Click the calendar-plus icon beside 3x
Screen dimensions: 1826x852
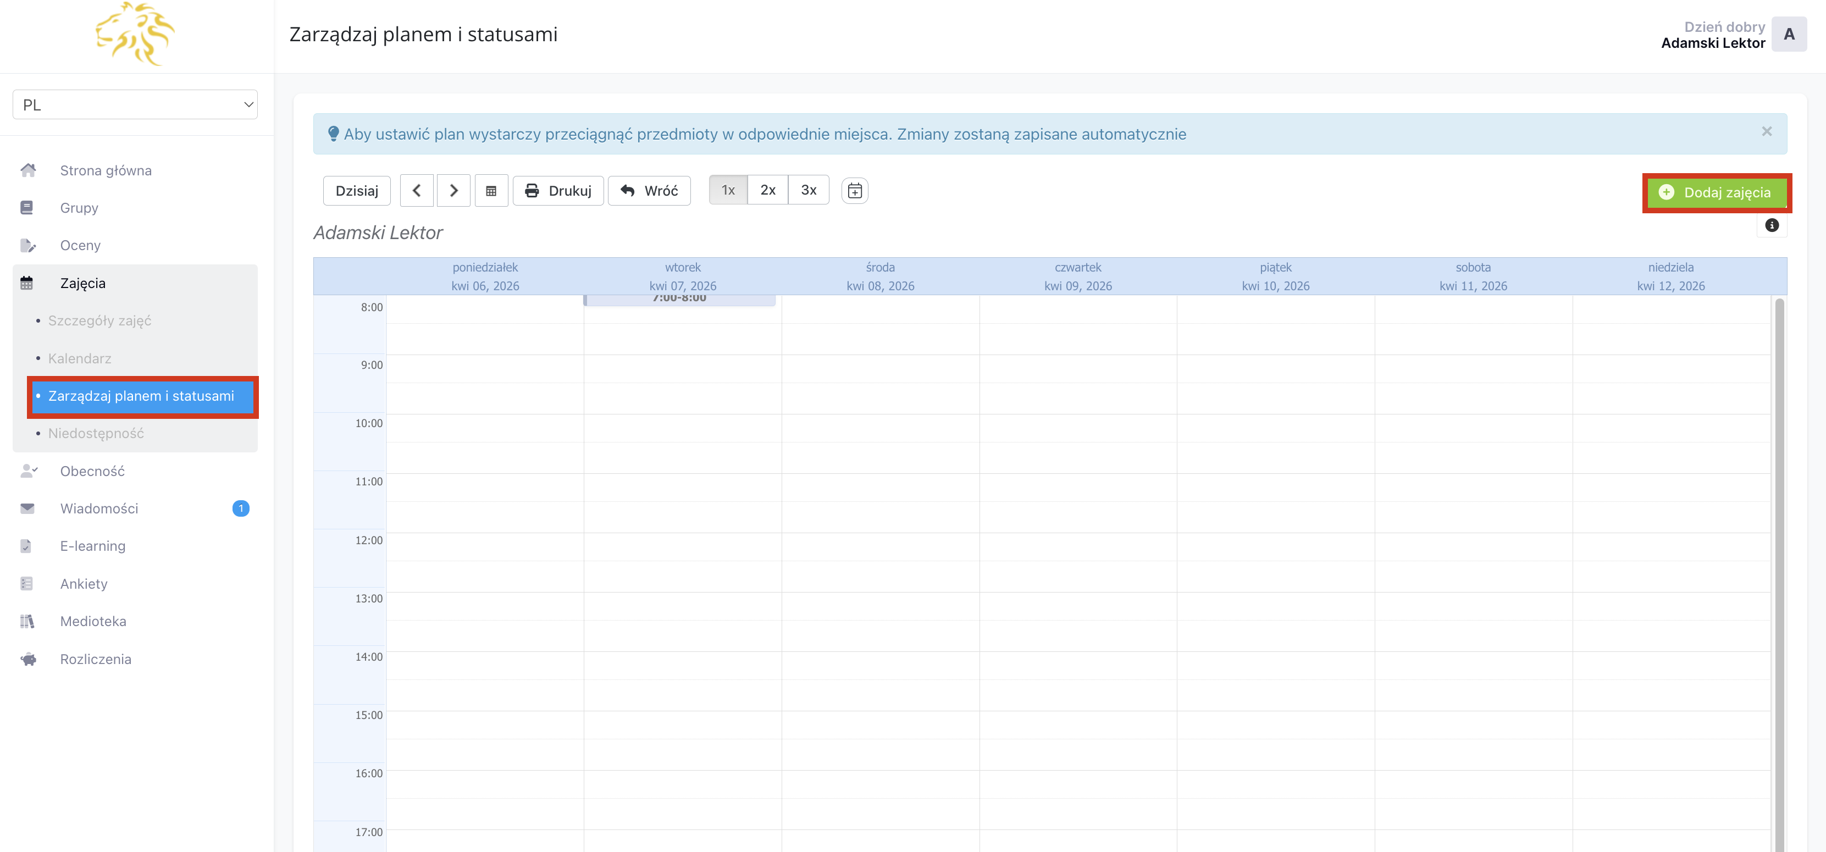point(854,191)
